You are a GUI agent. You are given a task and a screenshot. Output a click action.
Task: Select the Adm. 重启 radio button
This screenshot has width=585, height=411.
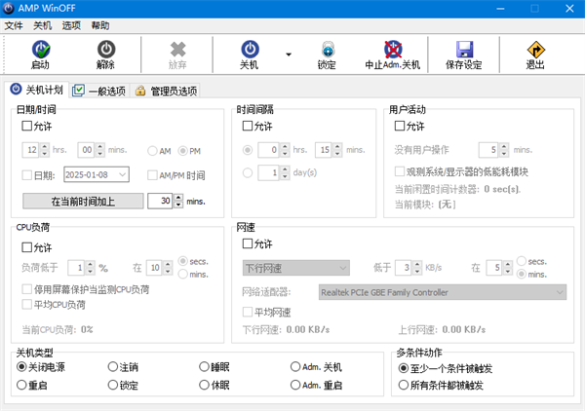pyautogui.click(x=295, y=385)
